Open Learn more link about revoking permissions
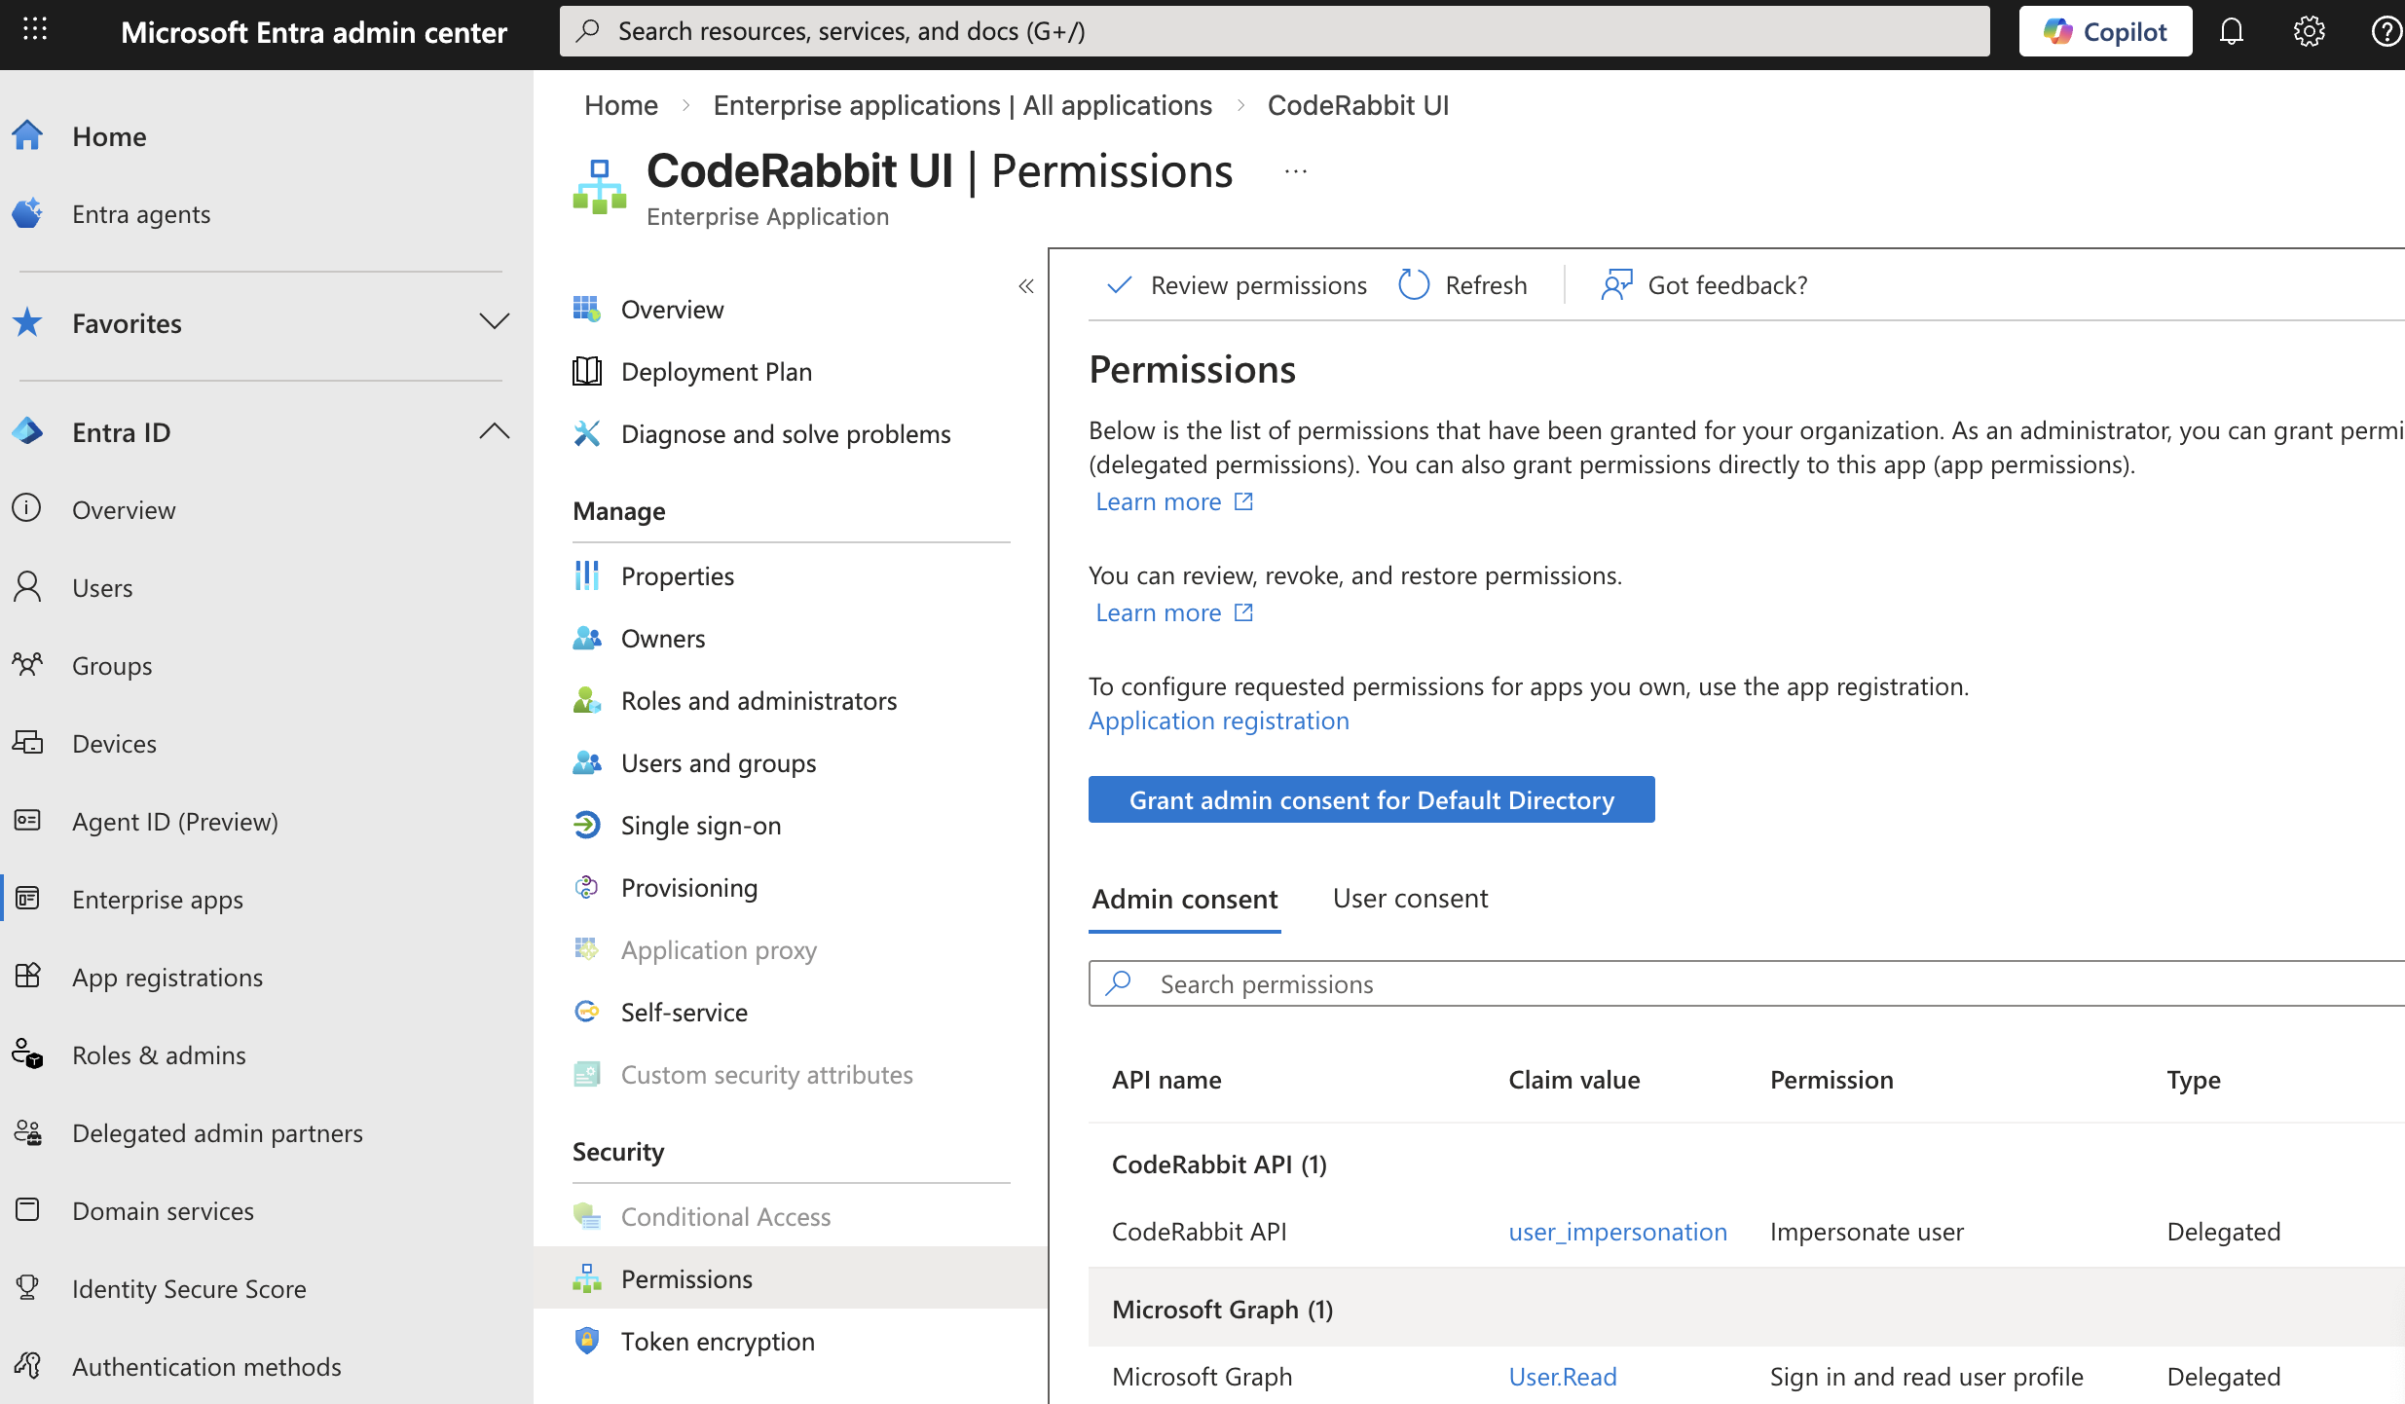 pyautogui.click(x=1174, y=612)
